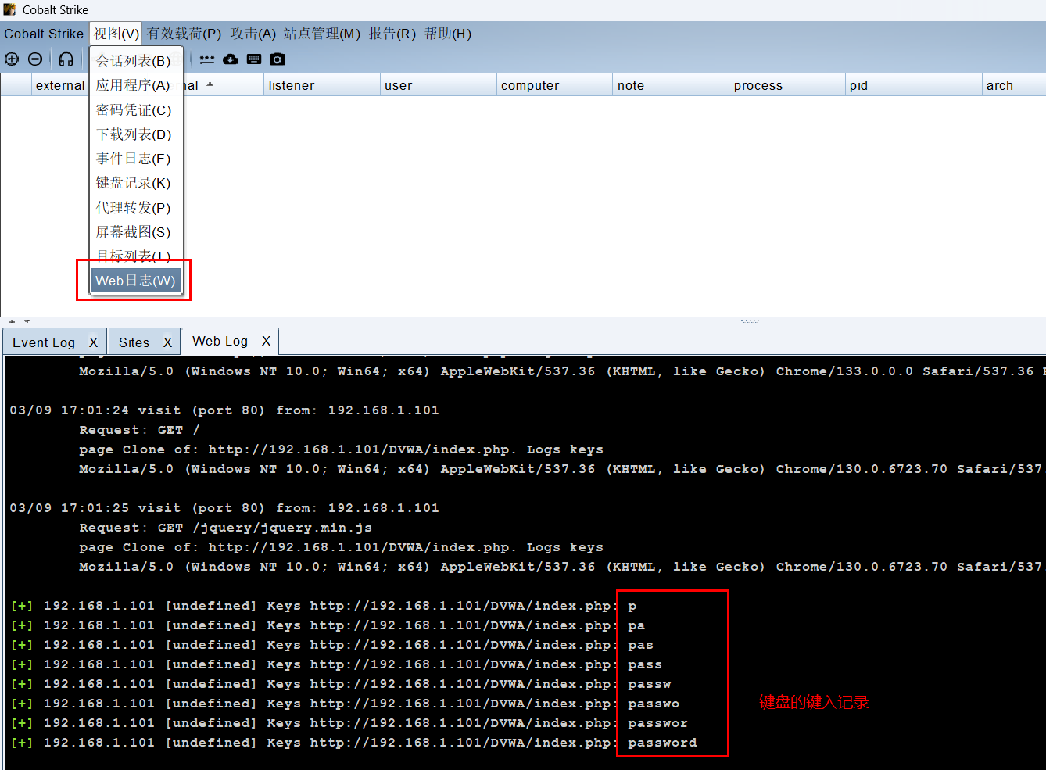Click the Keys log line ending 'pa'
Image resolution: width=1046 pixels, height=770 pixels.
click(328, 625)
